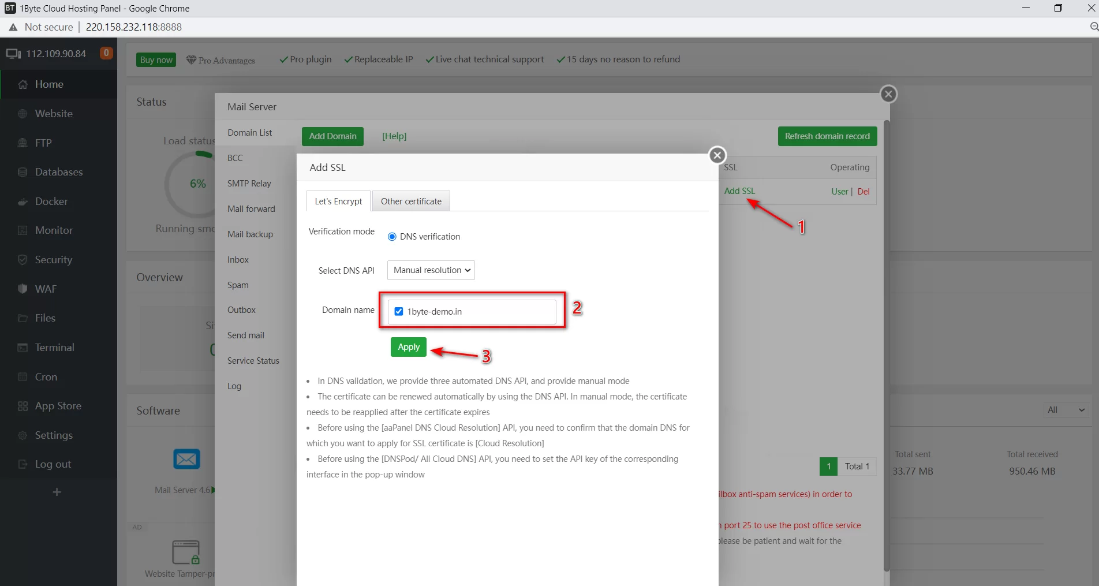Open the Select DNS API dropdown

click(x=431, y=270)
